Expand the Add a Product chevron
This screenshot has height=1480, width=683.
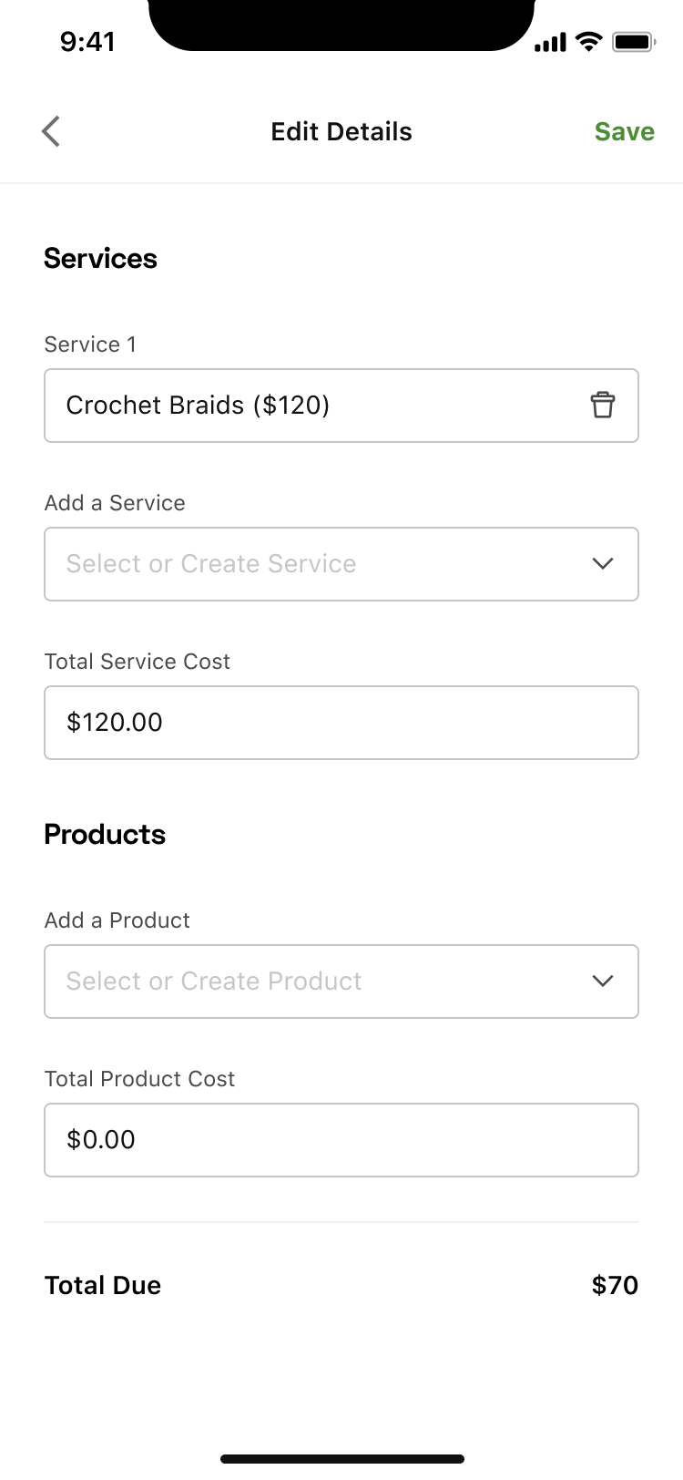pos(602,981)
